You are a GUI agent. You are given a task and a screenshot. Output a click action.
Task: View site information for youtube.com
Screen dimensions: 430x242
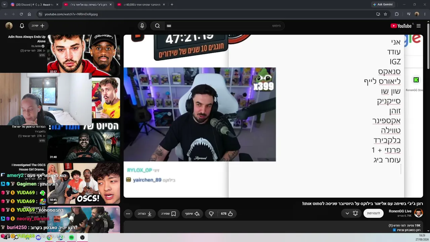pyautogui.click(x=40, y=14)
